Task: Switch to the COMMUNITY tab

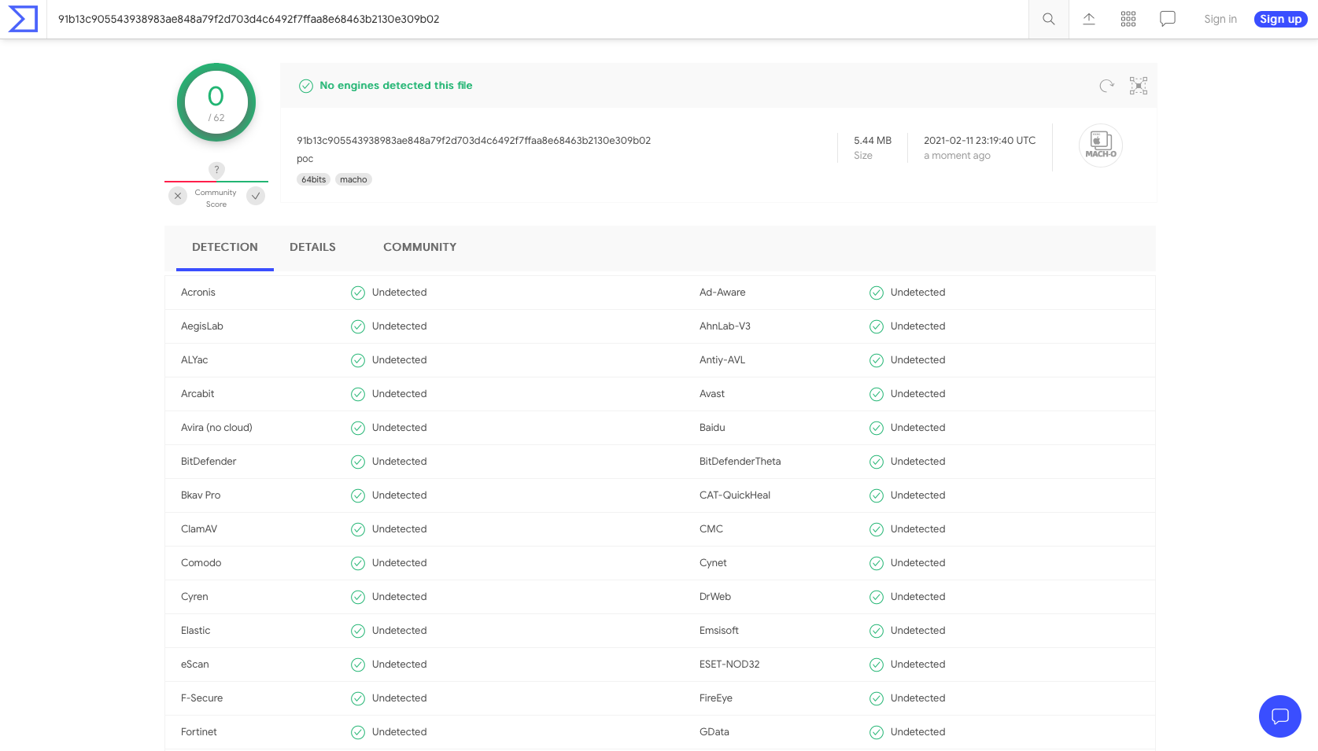Action: pos(419,247)
